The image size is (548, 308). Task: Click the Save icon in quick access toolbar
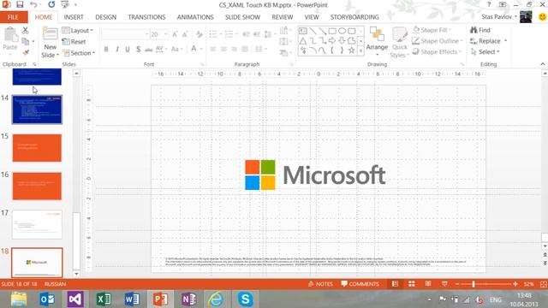click(x=20, y=4)
